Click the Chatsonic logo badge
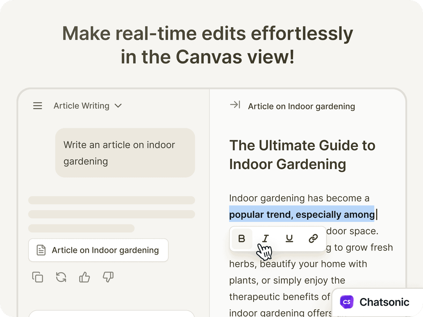This screenshot has width=423, height=317. [x=375, y=302]
